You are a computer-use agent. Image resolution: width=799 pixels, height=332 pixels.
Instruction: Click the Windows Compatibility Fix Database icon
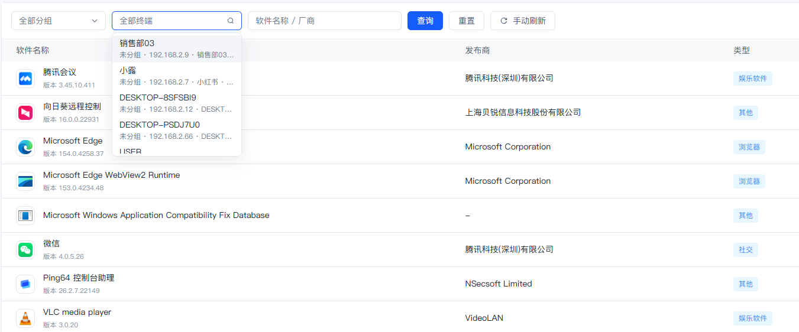(25, 216)
